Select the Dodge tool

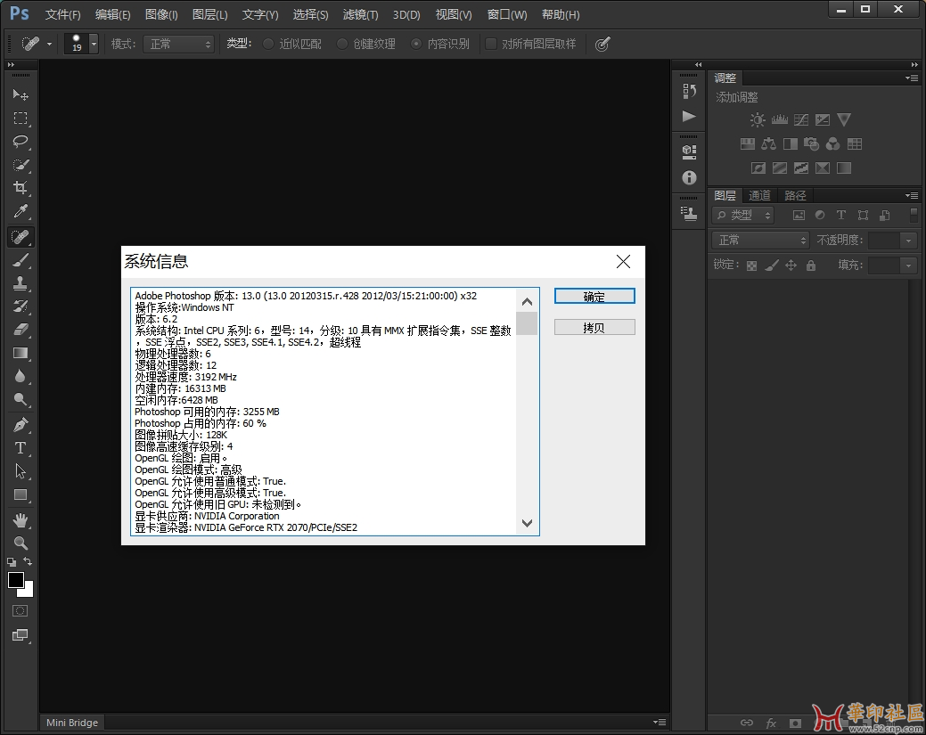coord(20,400)
